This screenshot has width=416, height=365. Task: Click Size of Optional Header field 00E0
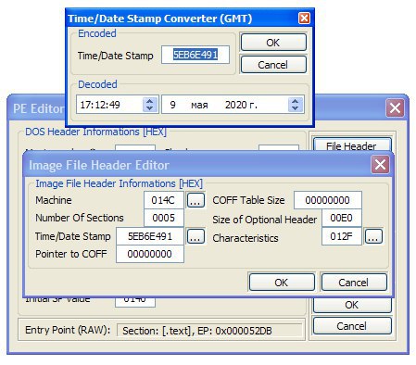coord(342,218)
